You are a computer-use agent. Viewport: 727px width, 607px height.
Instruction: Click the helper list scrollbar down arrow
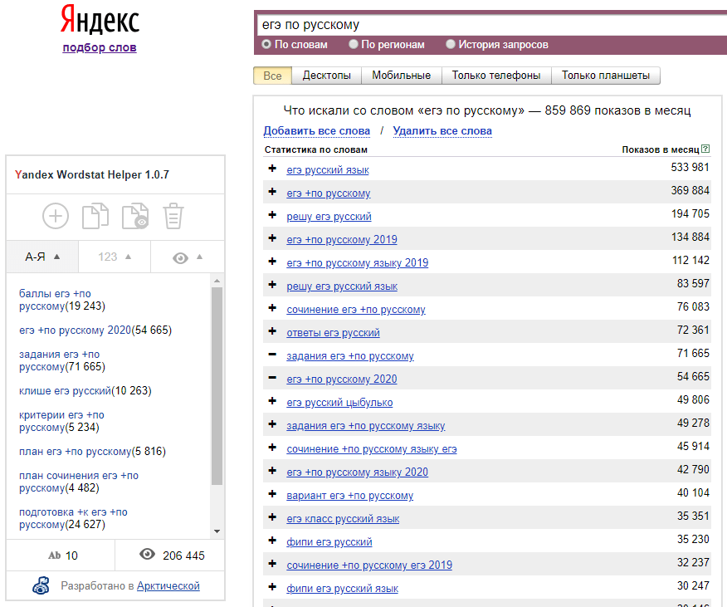217,531
